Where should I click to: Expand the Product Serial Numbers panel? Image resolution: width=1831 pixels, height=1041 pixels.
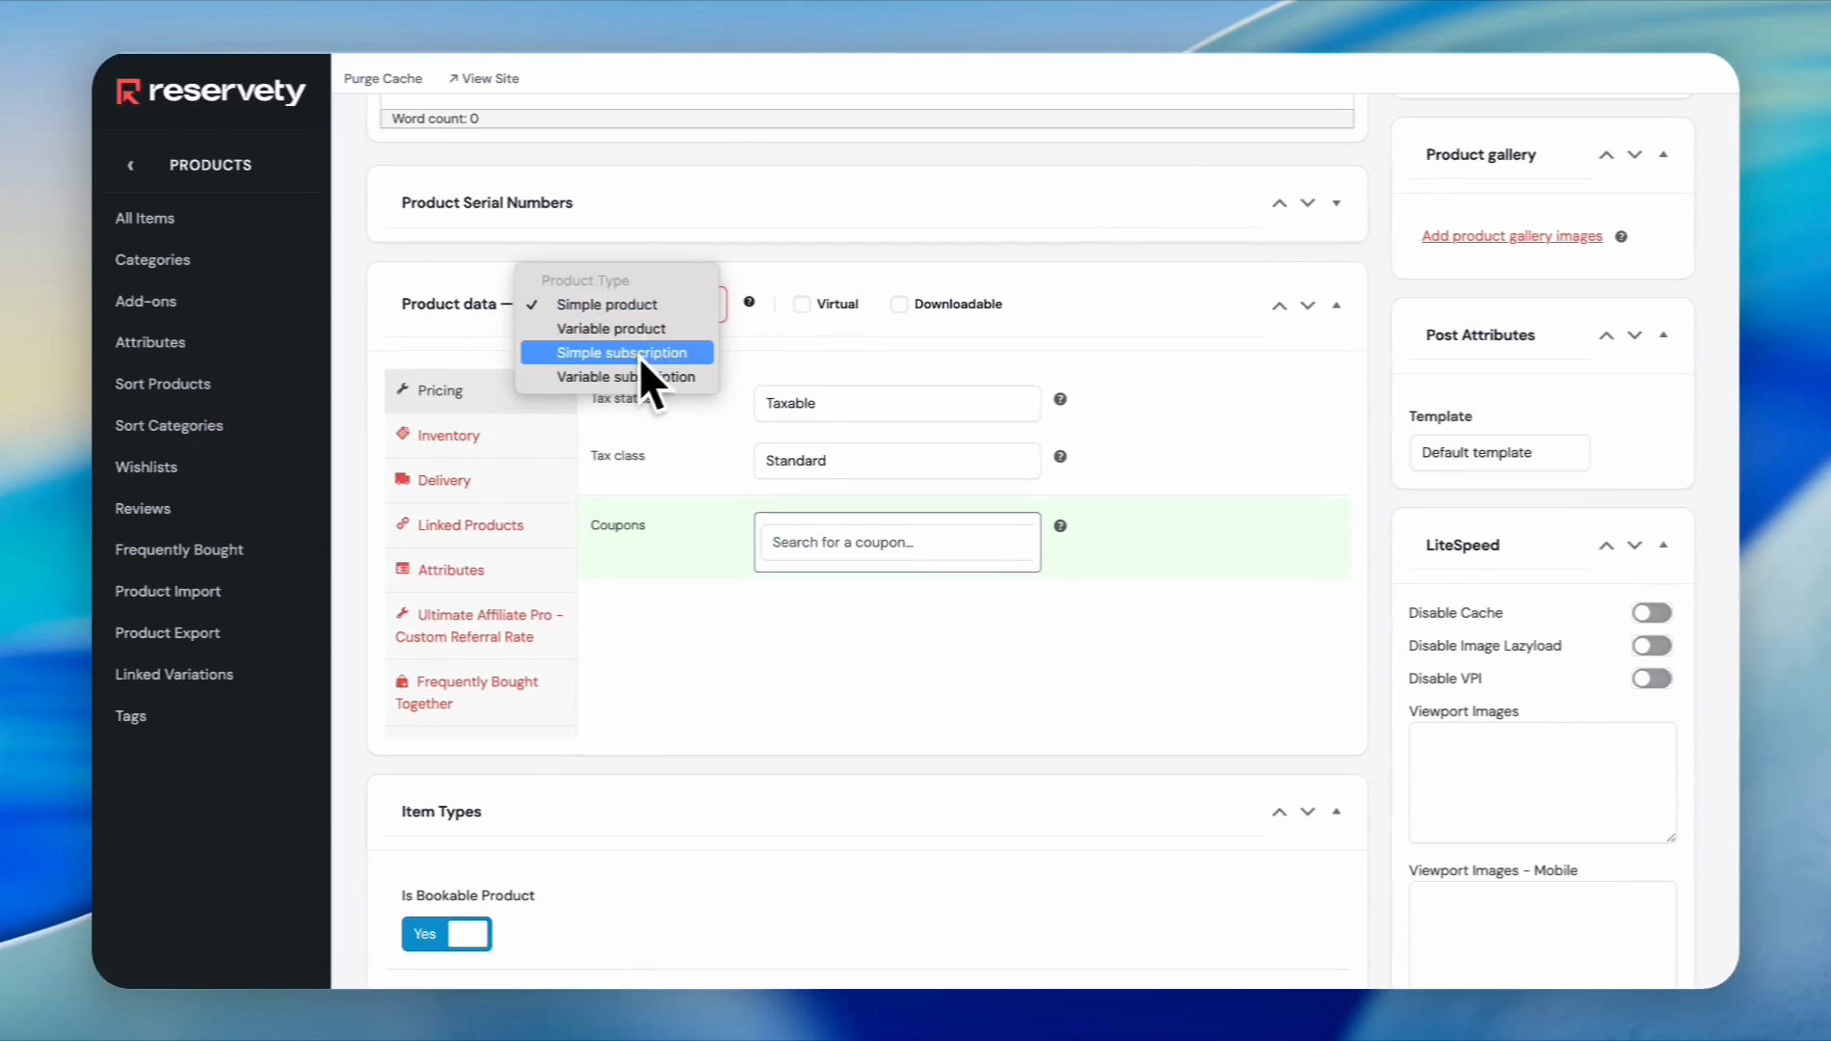1337,203
